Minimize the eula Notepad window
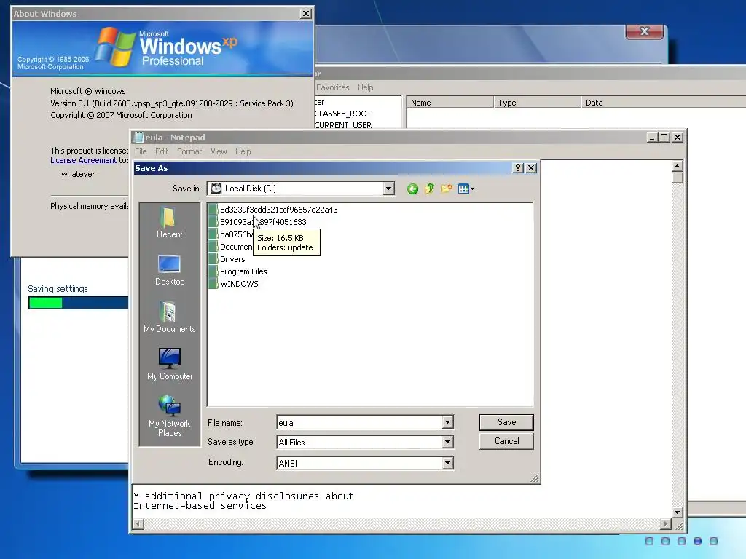 coord(653,138)
